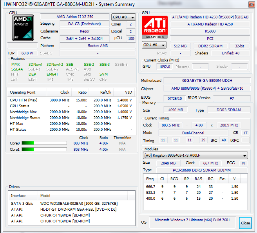The width and height of the screenshot is (257, 233).
Task: Select the HT Status row
Action: click(71, 130)
